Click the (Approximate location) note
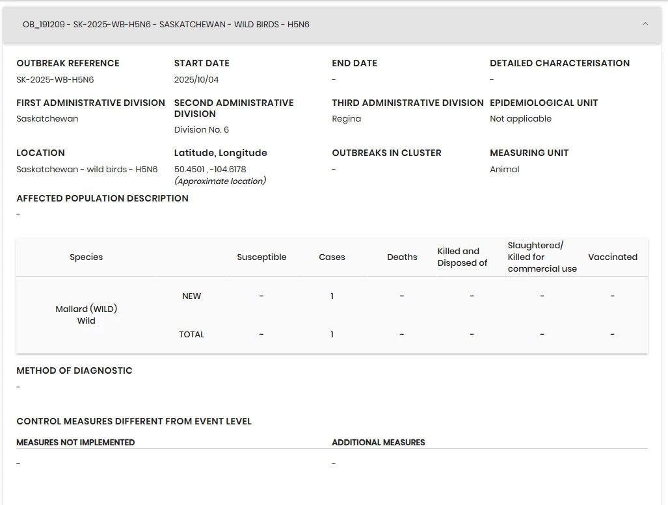 point(220,181)
